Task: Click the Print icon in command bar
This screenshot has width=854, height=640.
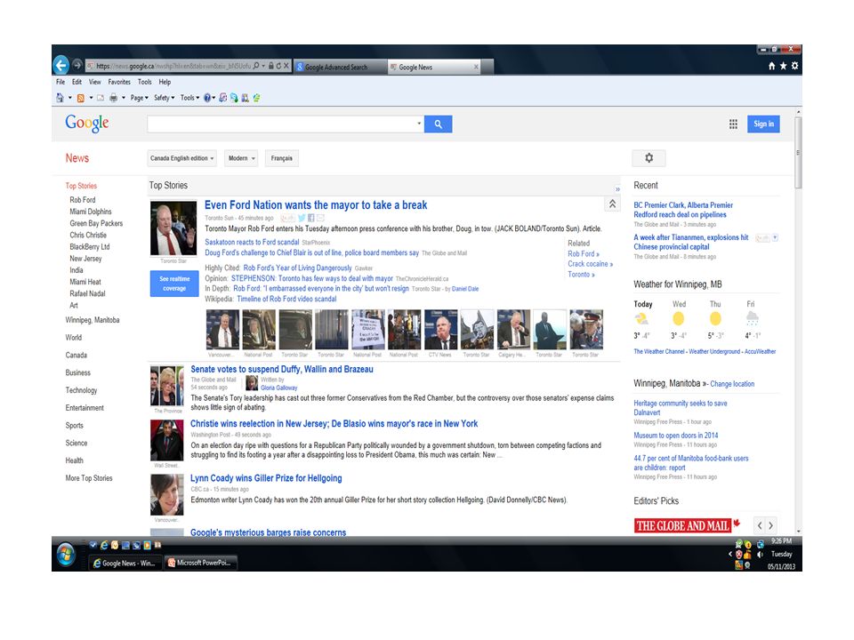Action: click(x=113, y=98)
